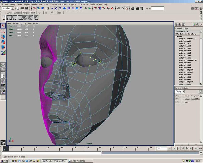Image resolution: width=203 pixels, height=163 pixels.
Task: Open the sel quick select dropdown arrow
Action: pyautogui.click(x=150, y=9)
